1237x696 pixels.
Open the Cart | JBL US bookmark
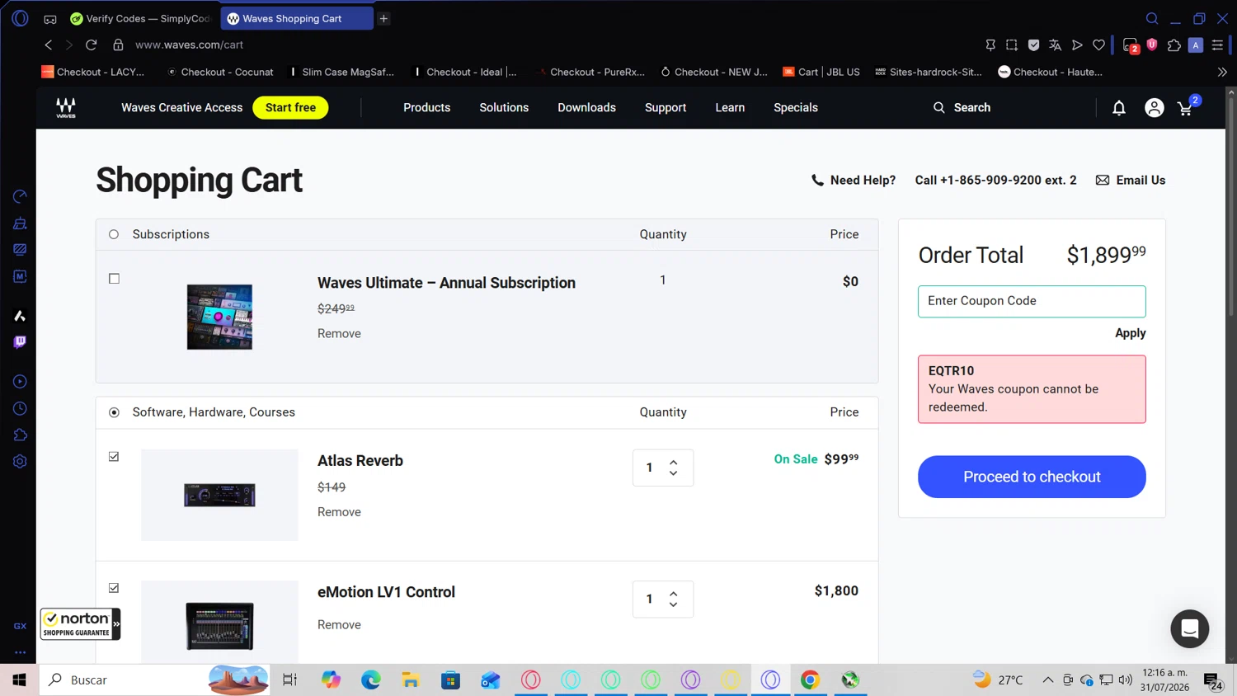pos(821,72)
